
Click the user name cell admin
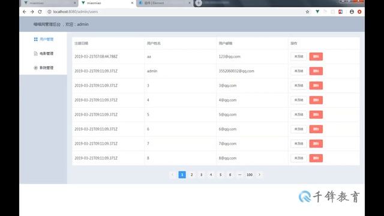(152, 71)
